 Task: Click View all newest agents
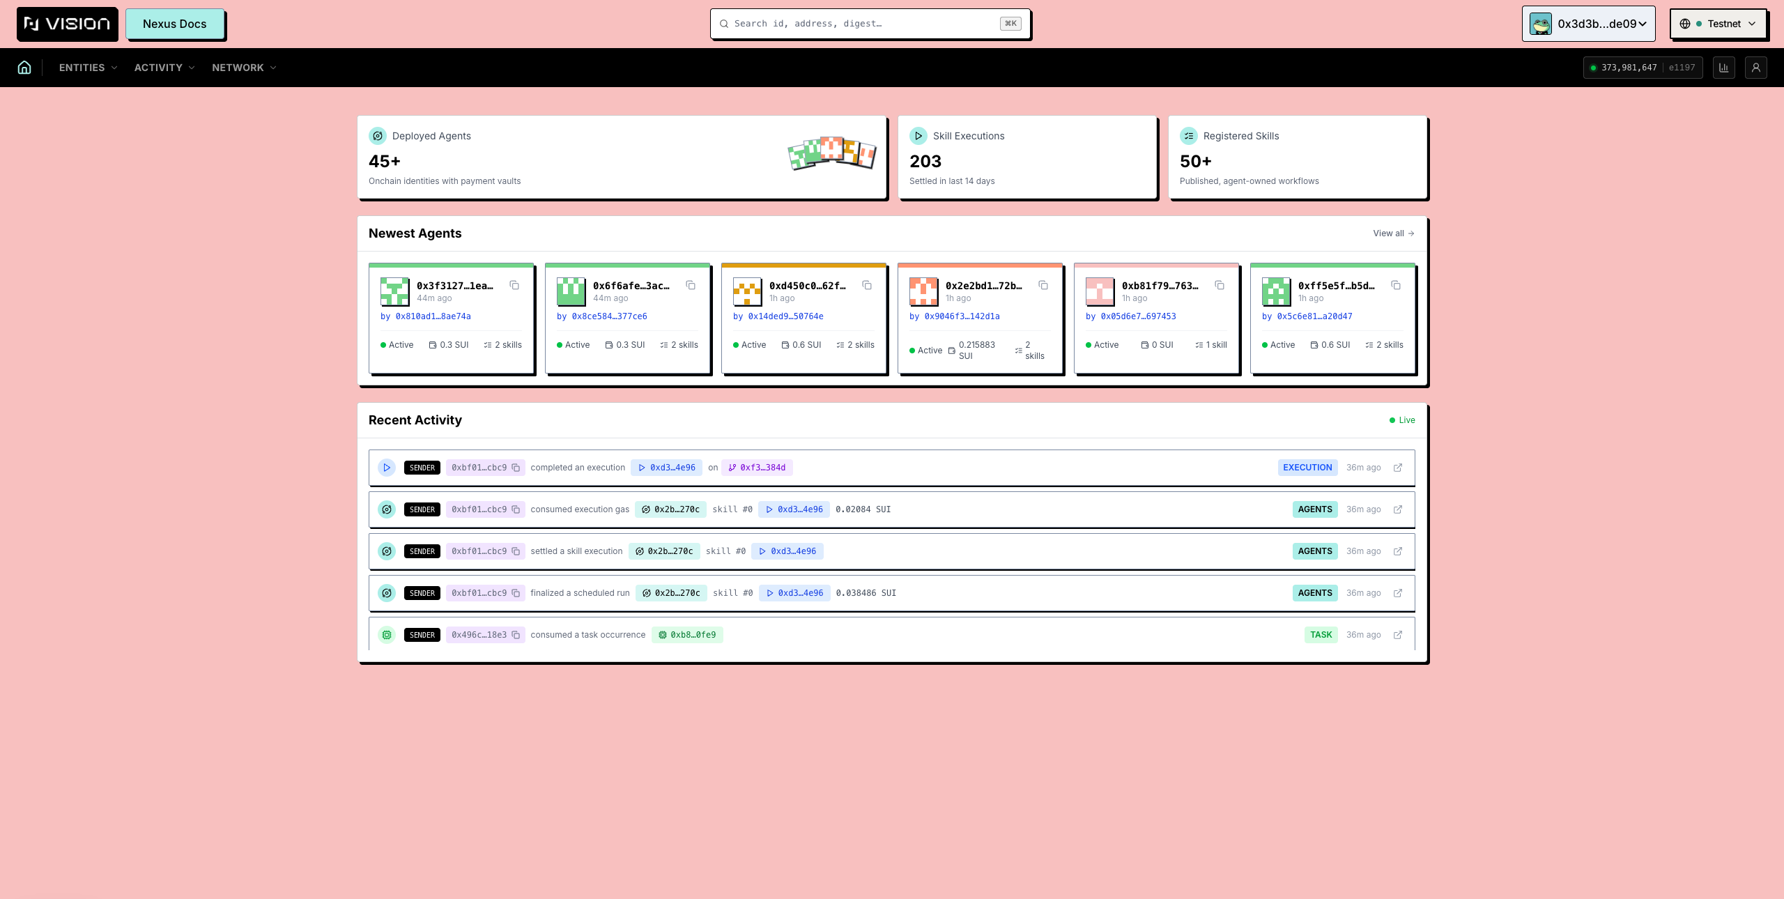tap(1394, 233)
